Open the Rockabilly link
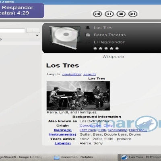 point(118,130)
